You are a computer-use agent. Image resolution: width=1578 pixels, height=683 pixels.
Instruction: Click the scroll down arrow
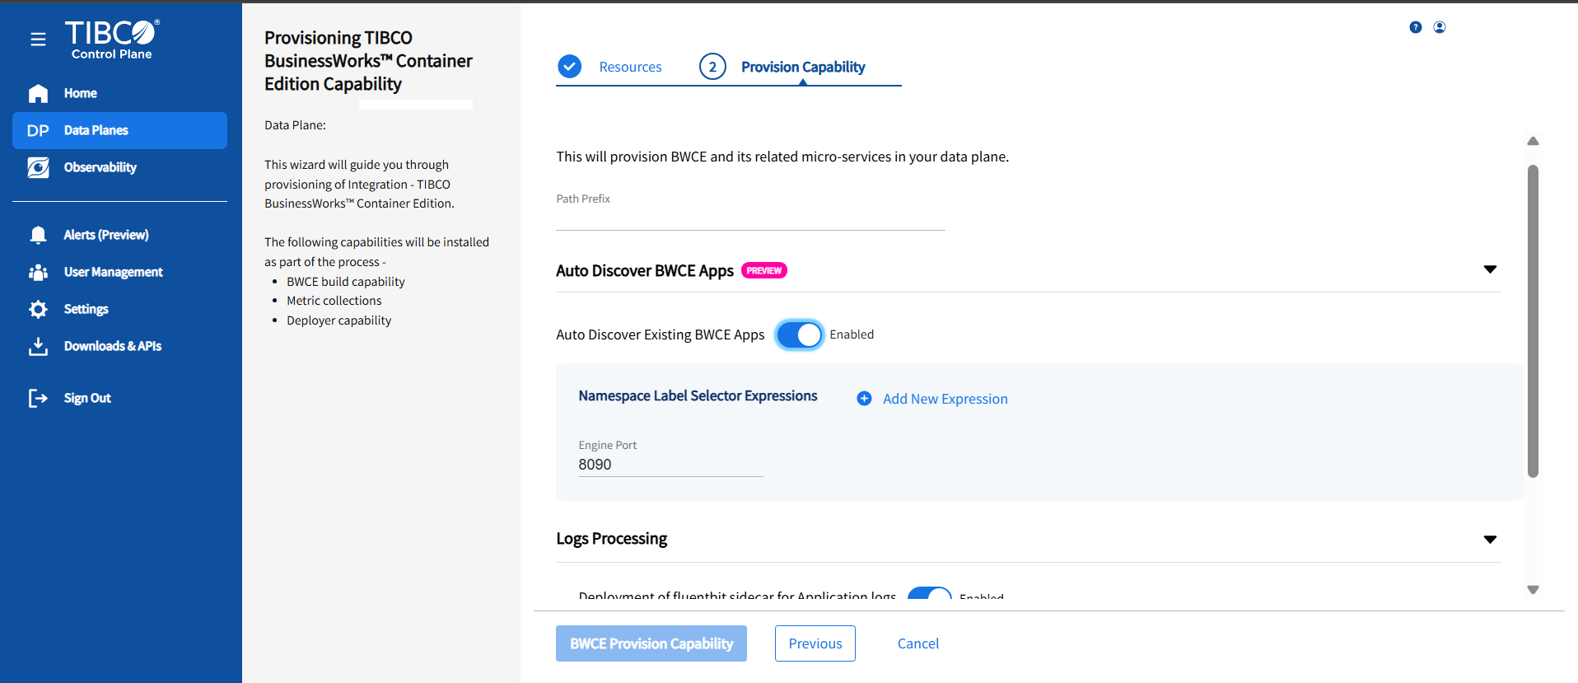coord(1533,590)
